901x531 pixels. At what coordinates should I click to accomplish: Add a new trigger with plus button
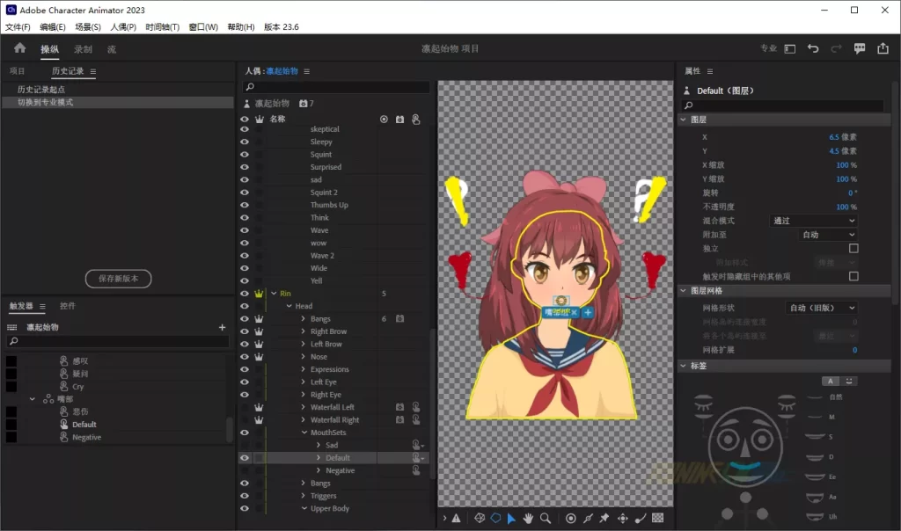point(222,328)
